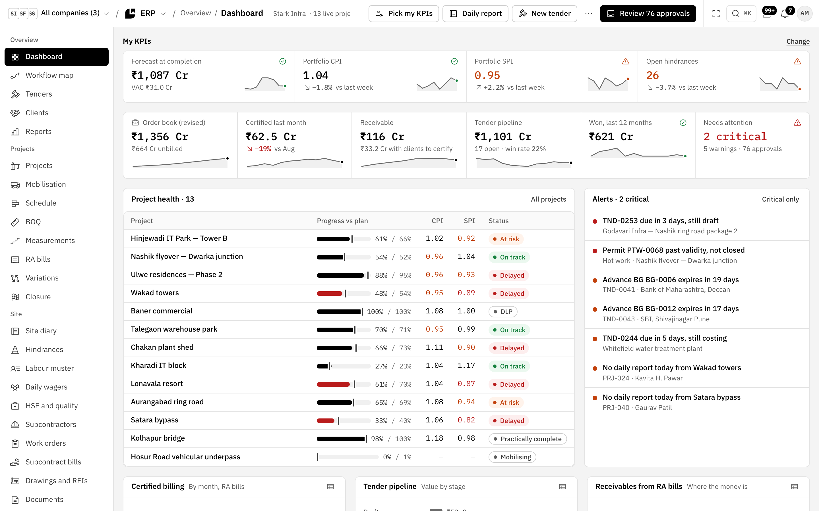This screenshot has width=819, height=511.
Task: Open the All projects link
Action: click(x=548, y=199)
